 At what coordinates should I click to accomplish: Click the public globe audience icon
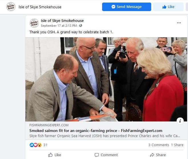(x=81, y=26)
